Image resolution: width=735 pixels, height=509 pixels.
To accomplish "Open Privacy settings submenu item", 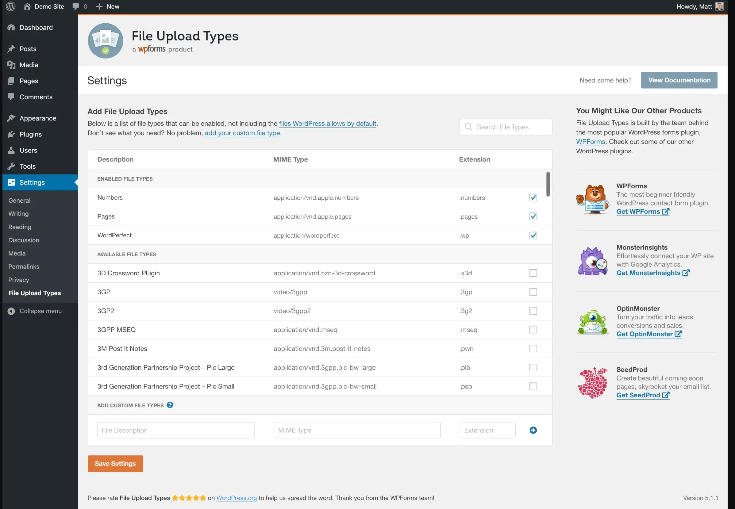I will [x=18, y=280].
